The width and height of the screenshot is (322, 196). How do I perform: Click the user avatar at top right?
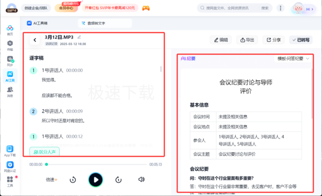pos(298,8)
